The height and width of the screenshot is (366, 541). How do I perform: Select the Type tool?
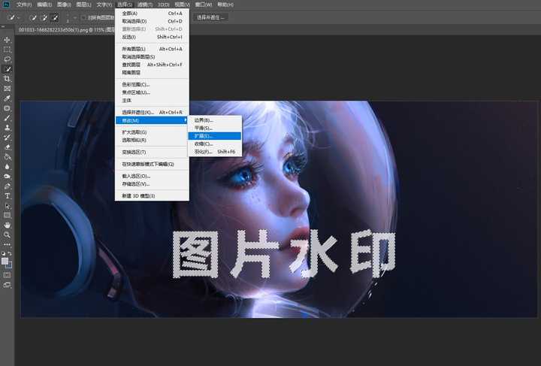tap(7, 196)
